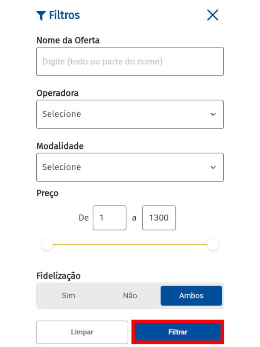Close the Filtros panel with the X
This screenshot has height=347, width=260.
[x=213, y=15]
